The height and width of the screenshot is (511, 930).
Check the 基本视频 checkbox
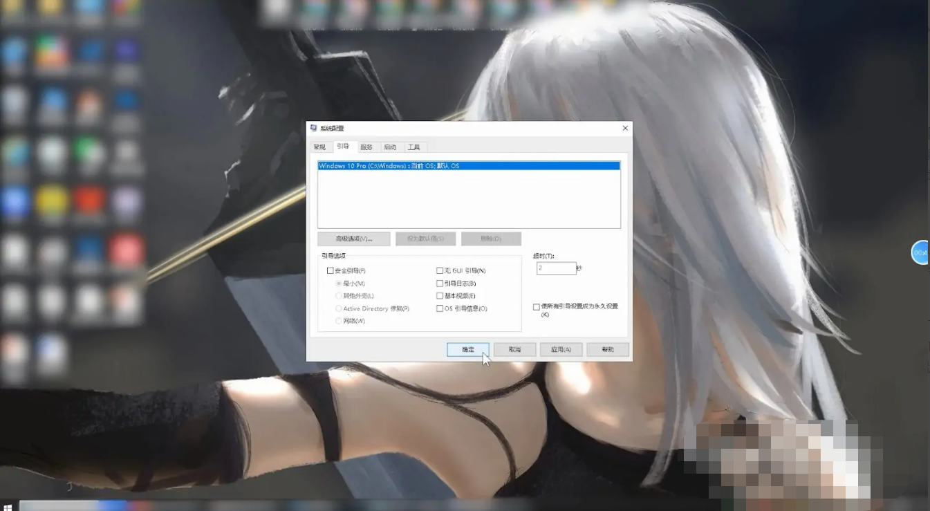click(x=440, y=296)
